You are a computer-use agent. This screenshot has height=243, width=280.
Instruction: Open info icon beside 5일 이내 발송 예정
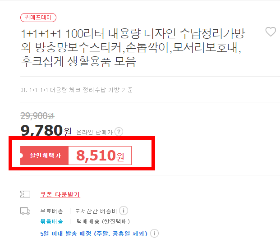pyautogui.click(x=154, y=234)
